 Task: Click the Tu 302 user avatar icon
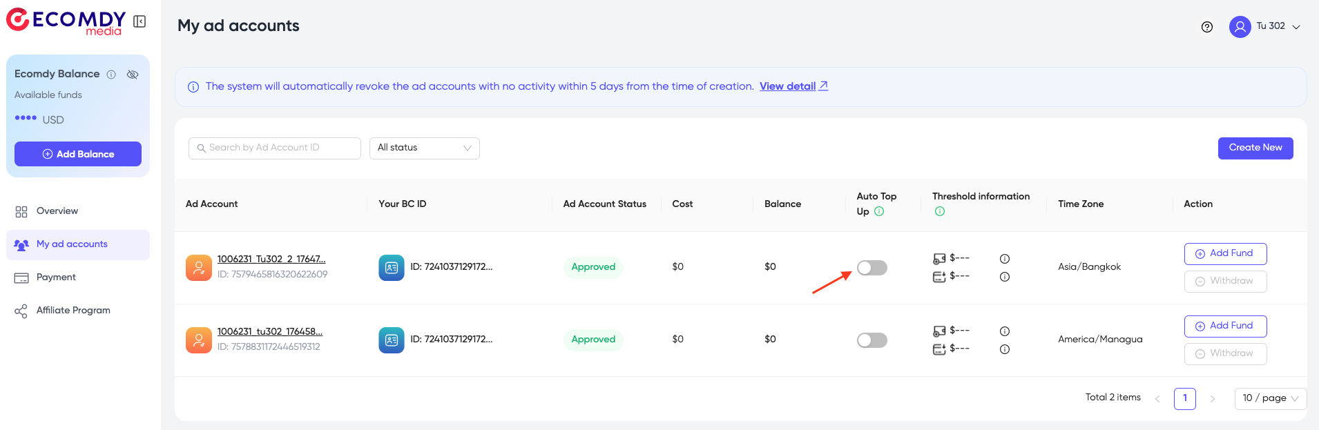[1240, 27]
